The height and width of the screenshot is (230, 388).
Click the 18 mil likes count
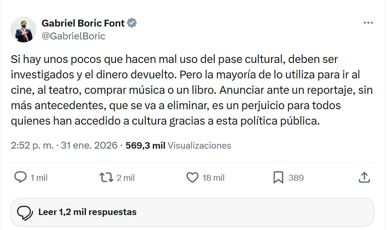pos(213,178)
